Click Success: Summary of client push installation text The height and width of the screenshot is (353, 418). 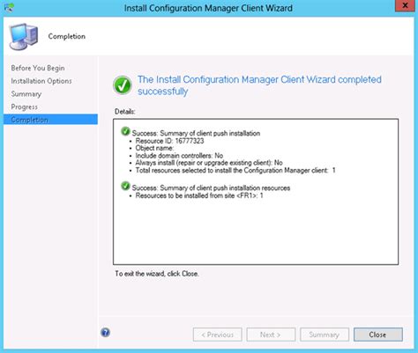coord(196,133)
